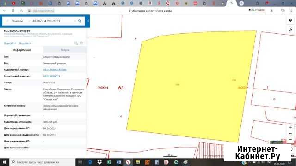Open cadastral number link 61:01:0600014:3386

[x=55, y=70]
